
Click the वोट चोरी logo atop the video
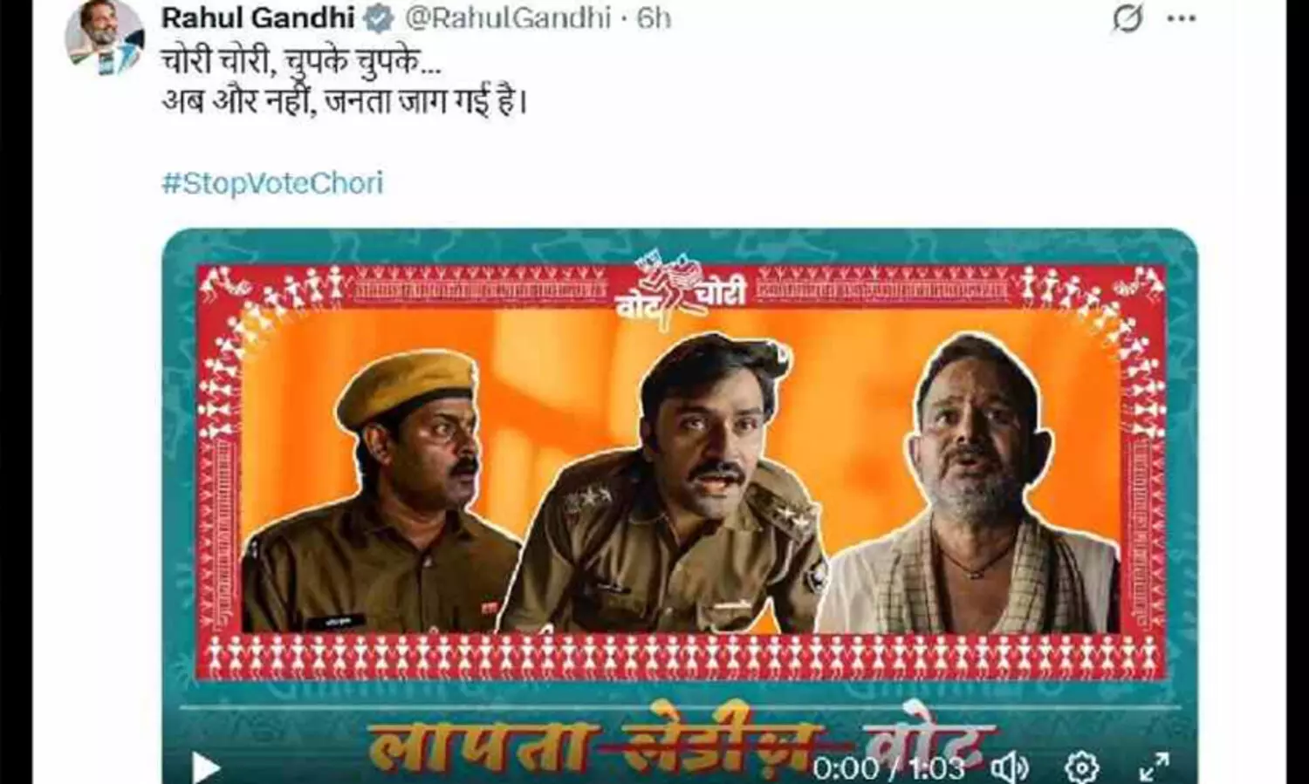(681, 290)
